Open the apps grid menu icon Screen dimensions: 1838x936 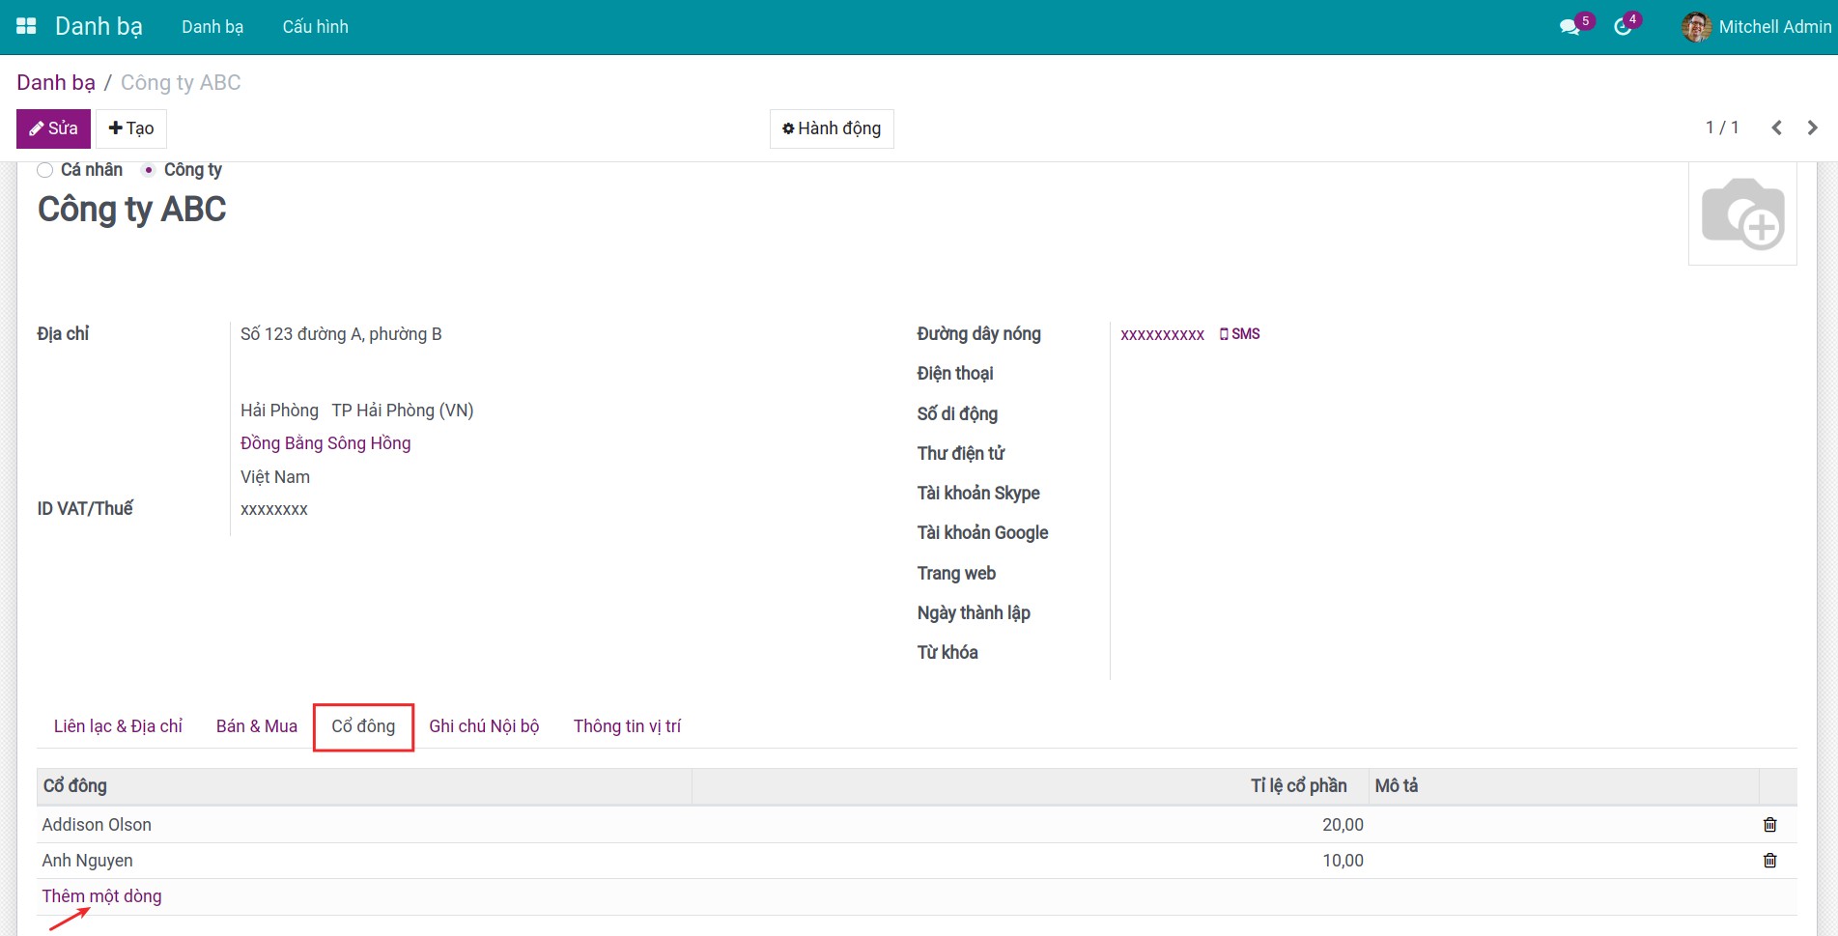pyautogui.click(x=26, y=26)
